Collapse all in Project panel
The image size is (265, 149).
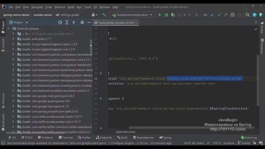point(74,22)
